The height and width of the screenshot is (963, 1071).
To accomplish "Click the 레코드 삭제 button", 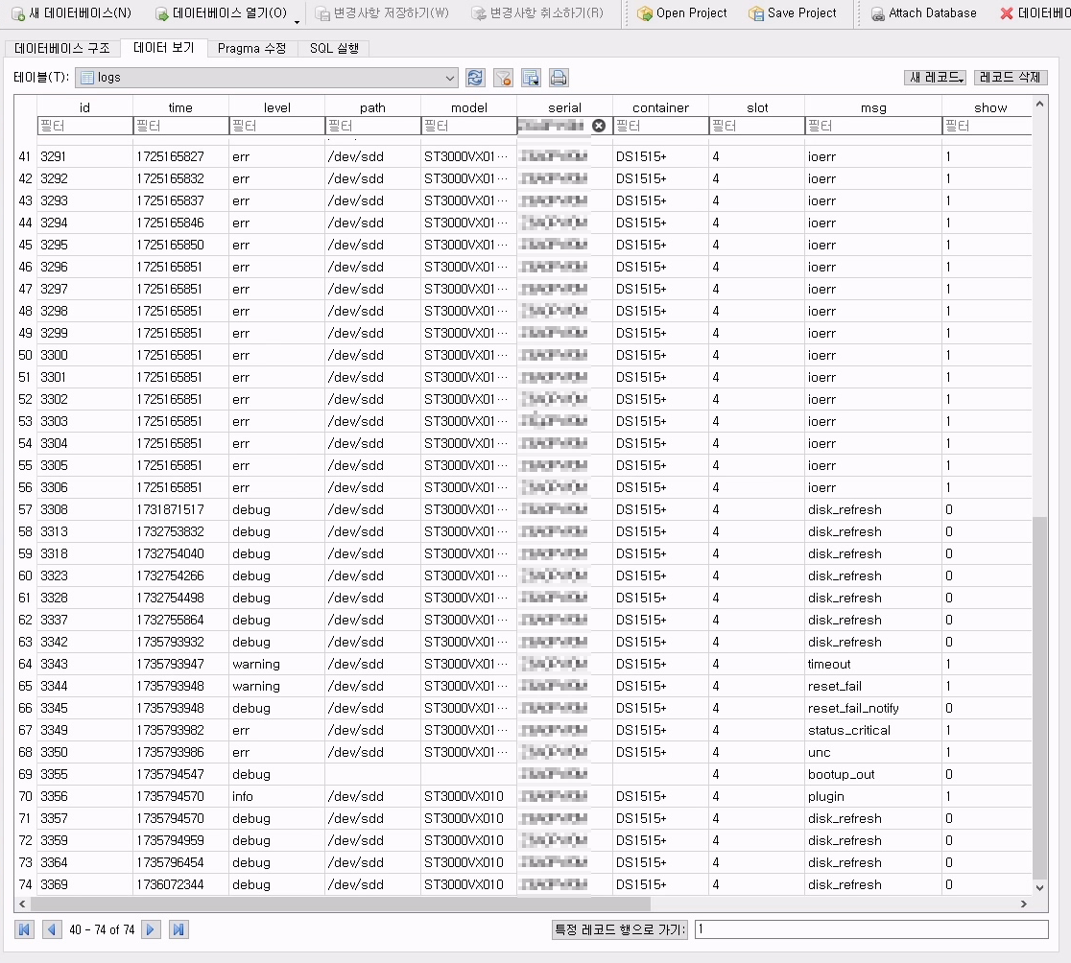I will point(1011,78).
